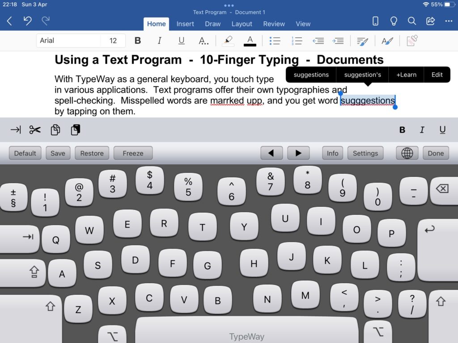Tap the search magnifier icon
The width and height of the screenshot is (458, 343).
pyautogui.click(x=412, y=21)
